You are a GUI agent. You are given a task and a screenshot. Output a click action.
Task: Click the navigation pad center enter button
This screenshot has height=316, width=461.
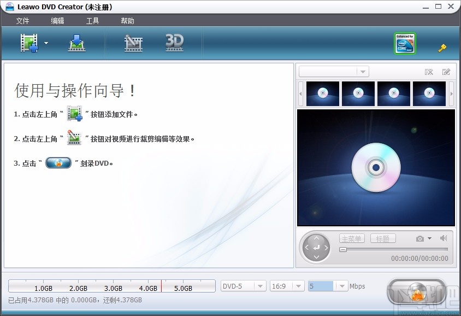pyautogui.click(x=316, y=248)
